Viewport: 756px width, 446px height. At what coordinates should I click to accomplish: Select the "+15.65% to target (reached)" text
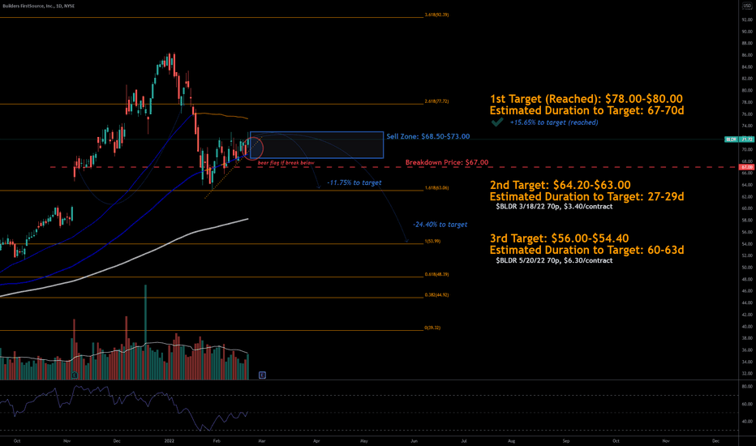point(554,122)
